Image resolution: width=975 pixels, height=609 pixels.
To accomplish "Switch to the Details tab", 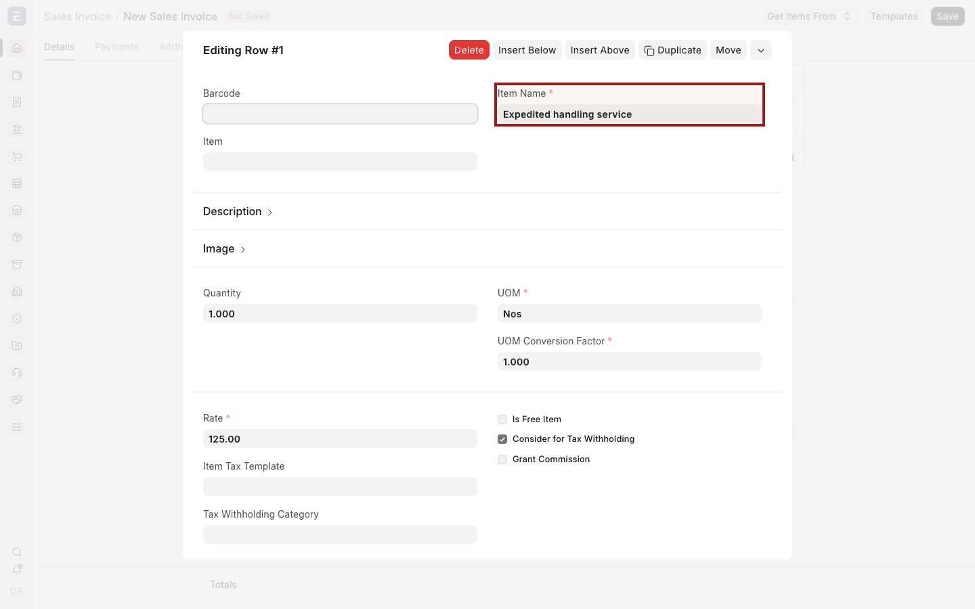I will click(x=59, y=47).
